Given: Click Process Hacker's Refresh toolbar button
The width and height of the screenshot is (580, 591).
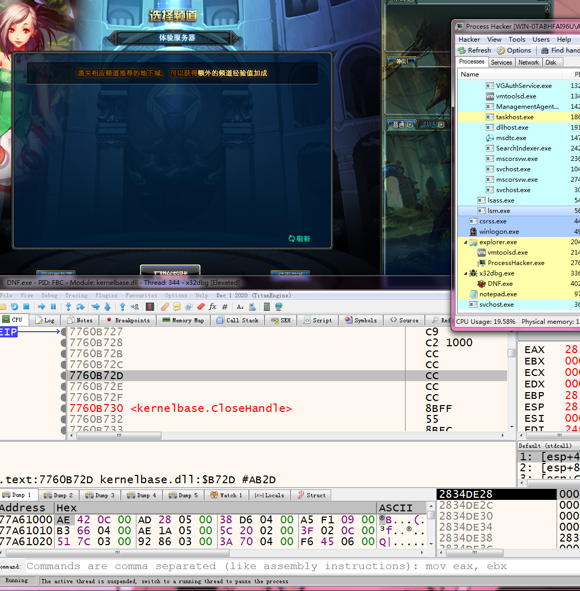Looking at the screenshot, I should 474,51.
